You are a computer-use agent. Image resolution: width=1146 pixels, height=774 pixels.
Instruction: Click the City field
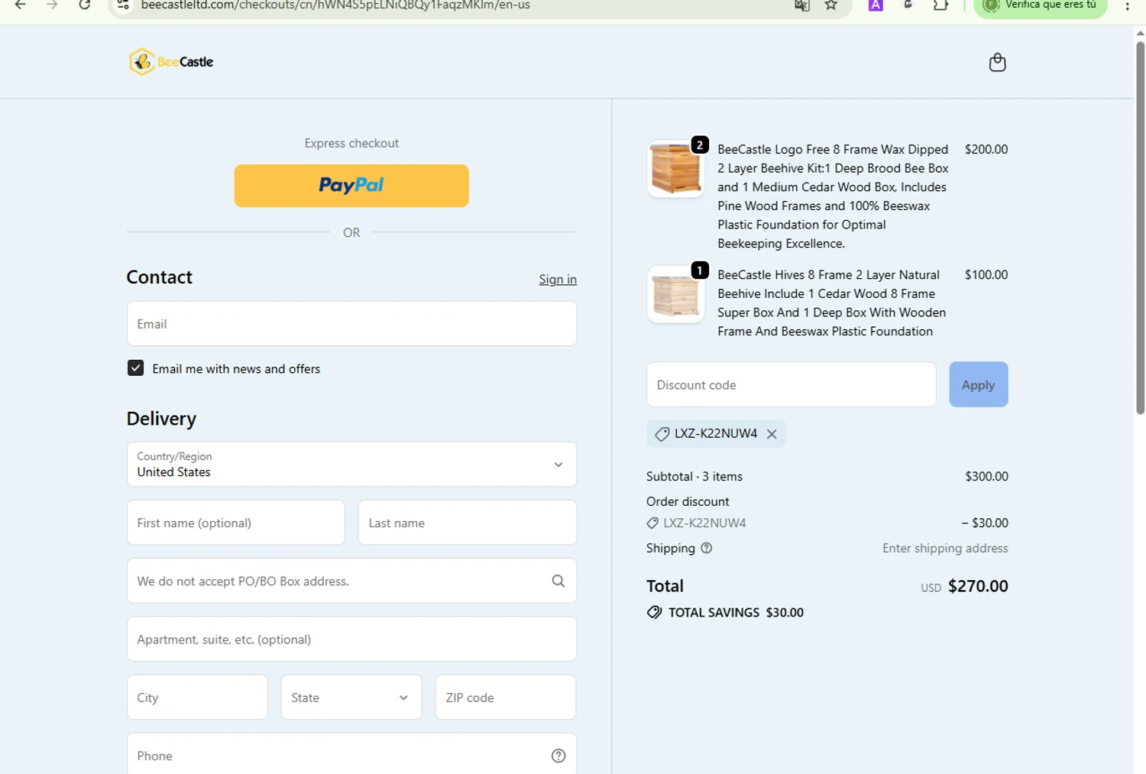point(197,697)
